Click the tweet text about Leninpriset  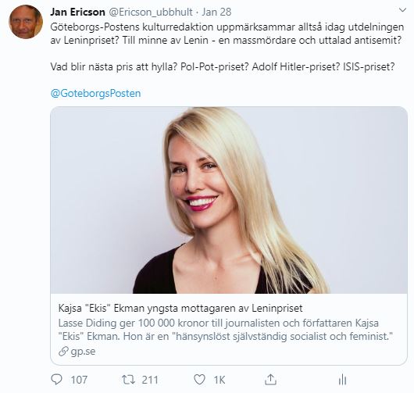point(227,47)
